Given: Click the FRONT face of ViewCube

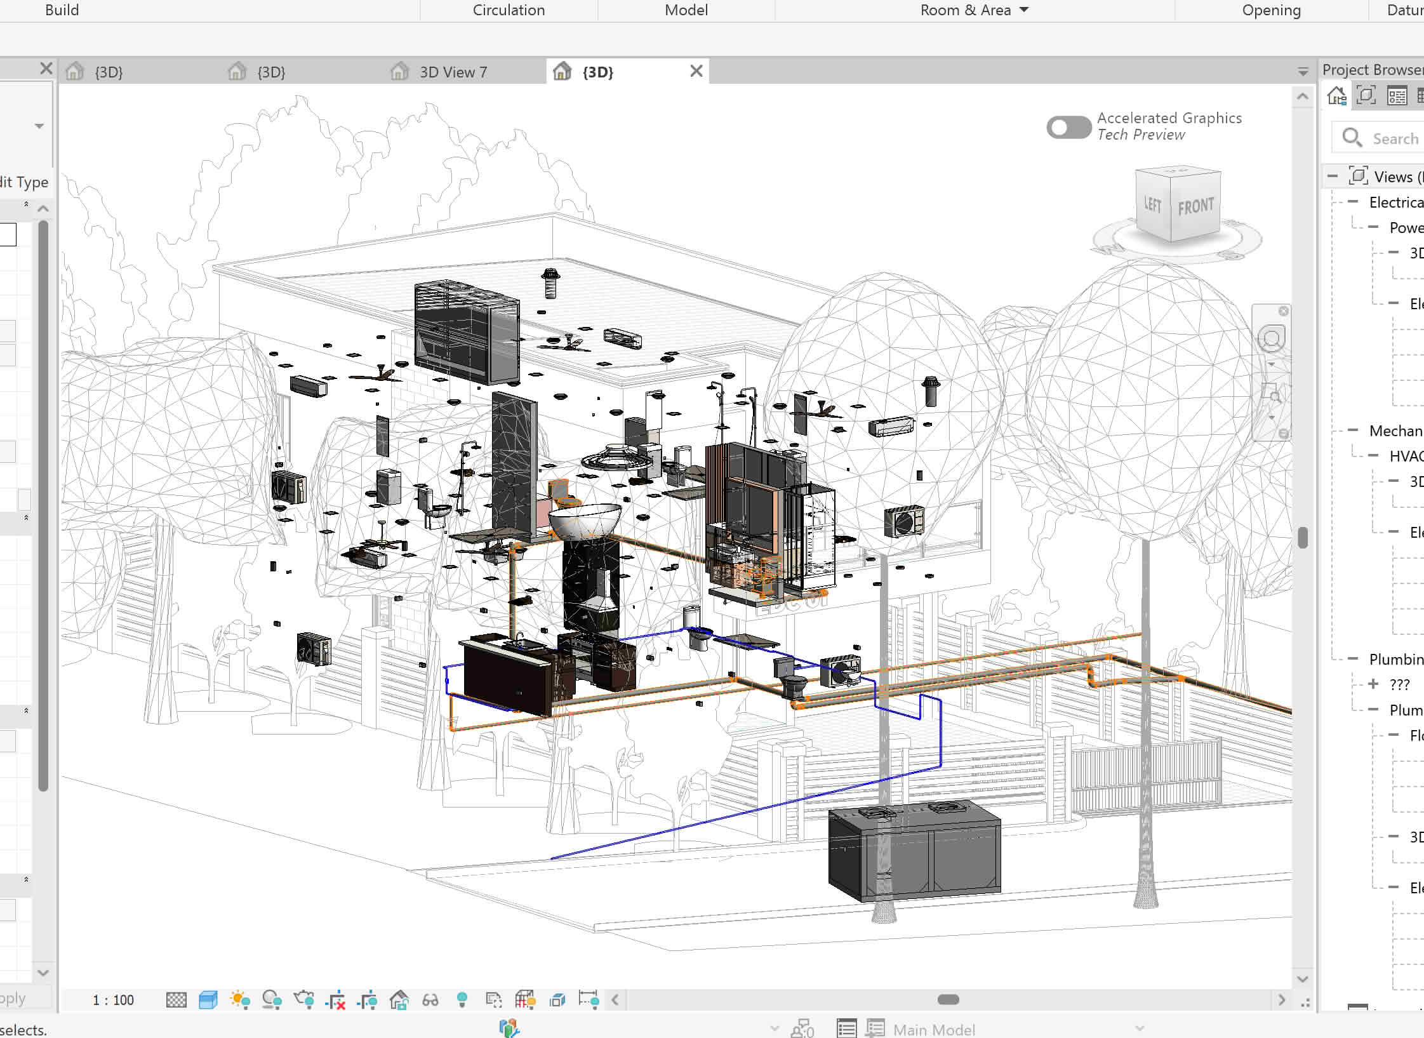Looking at the screenshot, I should (x=1195, y=207).
